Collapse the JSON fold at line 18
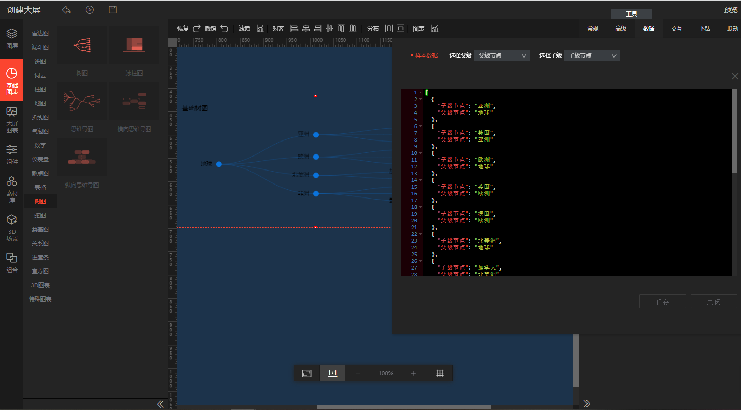Viewport: 741px width, 410px height. click(420, 207)
